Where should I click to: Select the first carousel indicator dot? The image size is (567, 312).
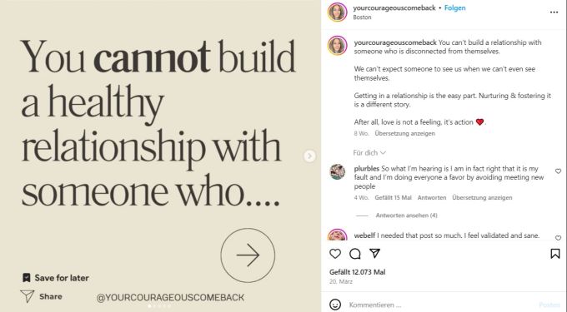click(x=150, y=306)
